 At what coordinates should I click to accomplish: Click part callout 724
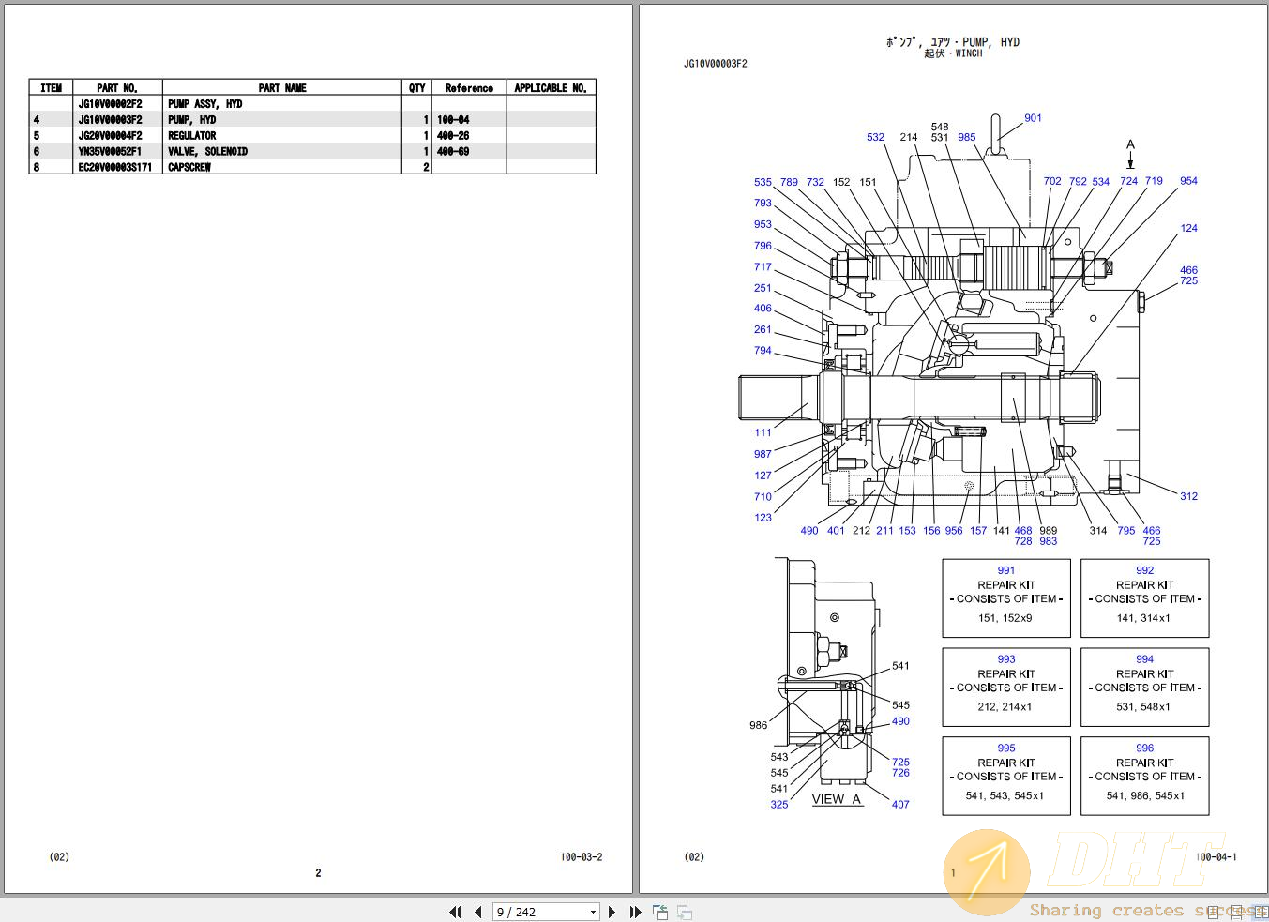click(1129, 181)
